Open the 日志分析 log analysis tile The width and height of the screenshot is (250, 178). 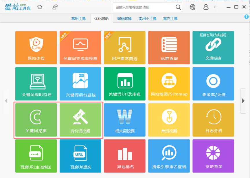coord(213,120)
